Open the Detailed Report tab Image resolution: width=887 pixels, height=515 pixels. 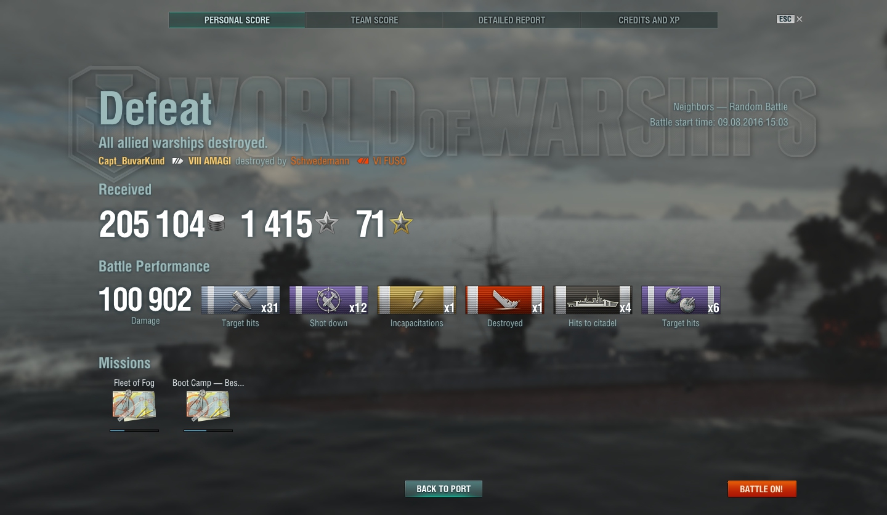pos(512,20)
